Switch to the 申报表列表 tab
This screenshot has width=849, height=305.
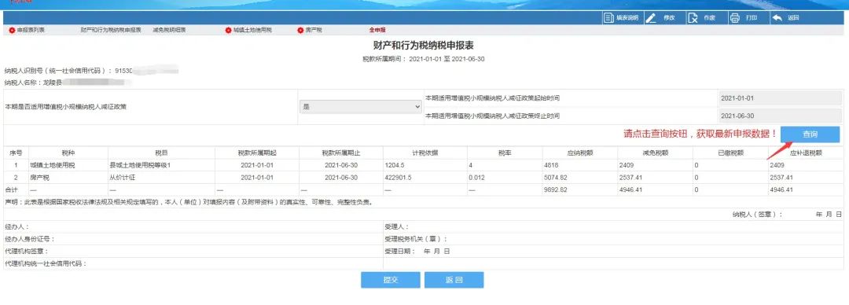(x=27, y=30)
